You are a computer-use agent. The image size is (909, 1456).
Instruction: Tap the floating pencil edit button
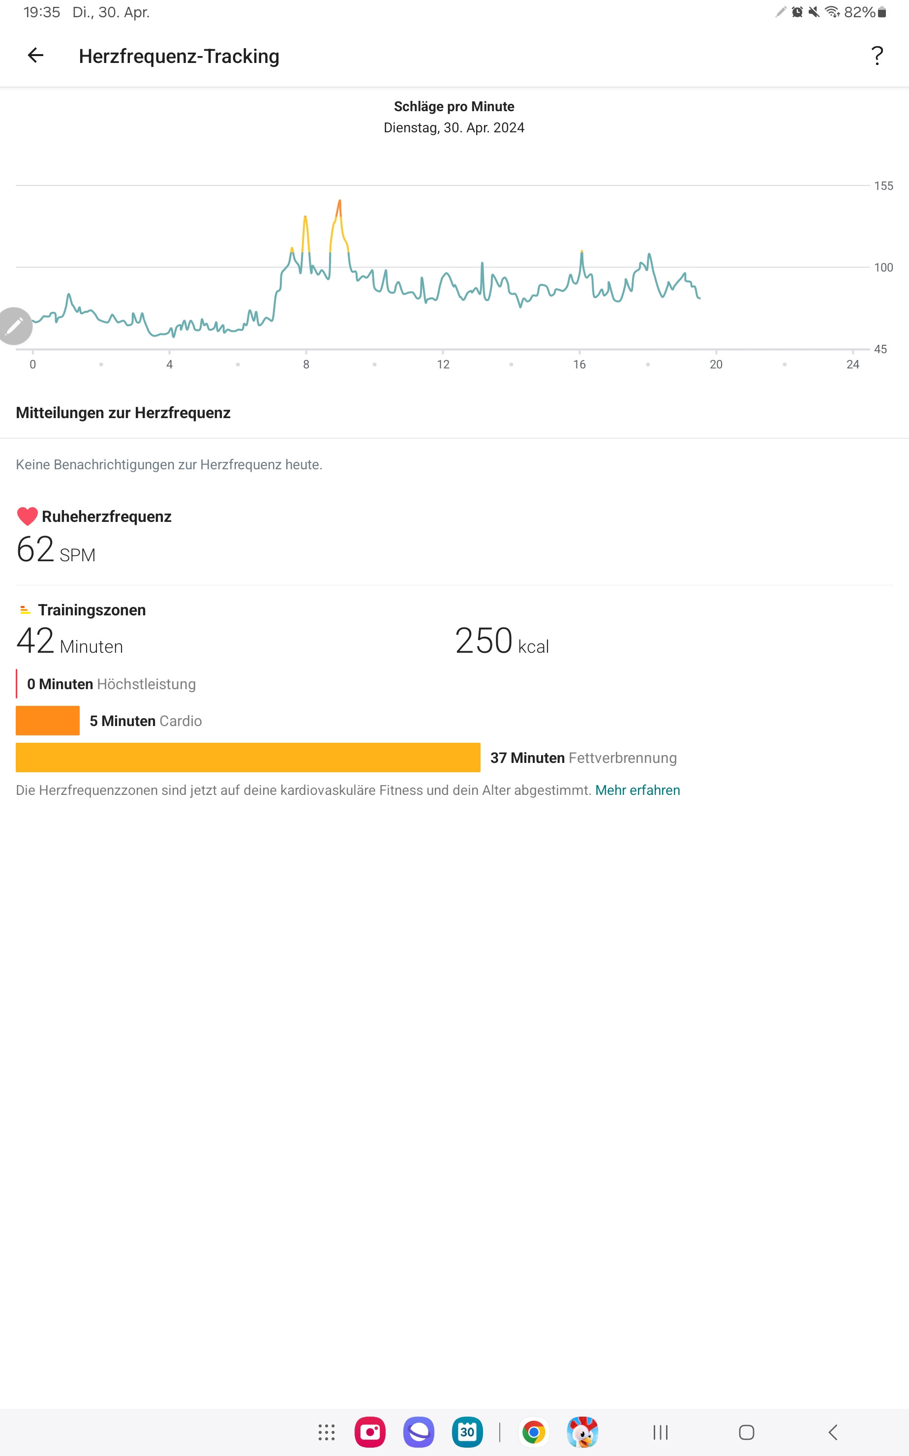pos(14,326)
